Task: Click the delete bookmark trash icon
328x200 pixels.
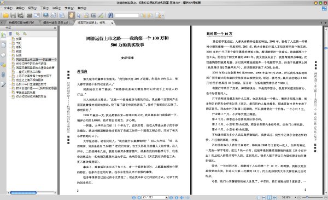Action: pos(10,33)
